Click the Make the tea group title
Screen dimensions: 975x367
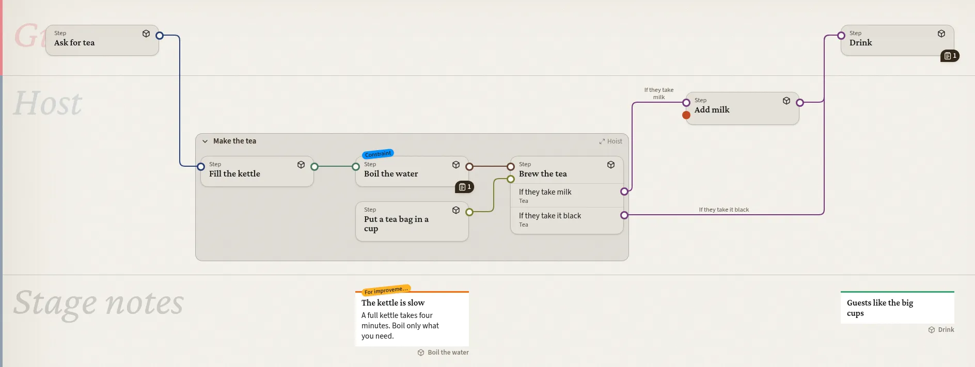234,141
